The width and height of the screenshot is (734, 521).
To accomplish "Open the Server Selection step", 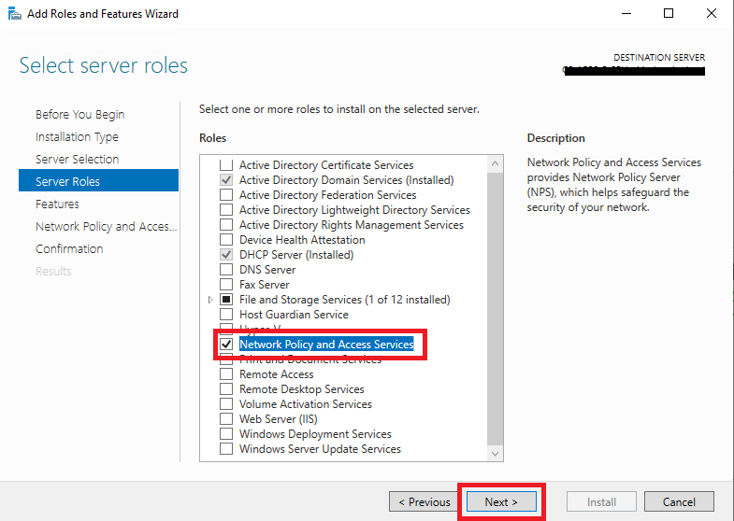I will click(78, 160).
